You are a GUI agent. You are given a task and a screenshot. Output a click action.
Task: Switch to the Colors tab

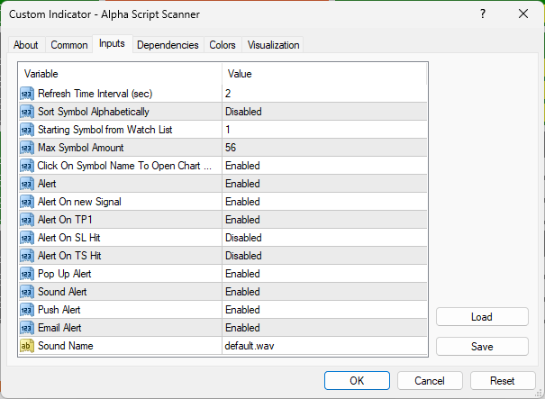pos(223,45)
